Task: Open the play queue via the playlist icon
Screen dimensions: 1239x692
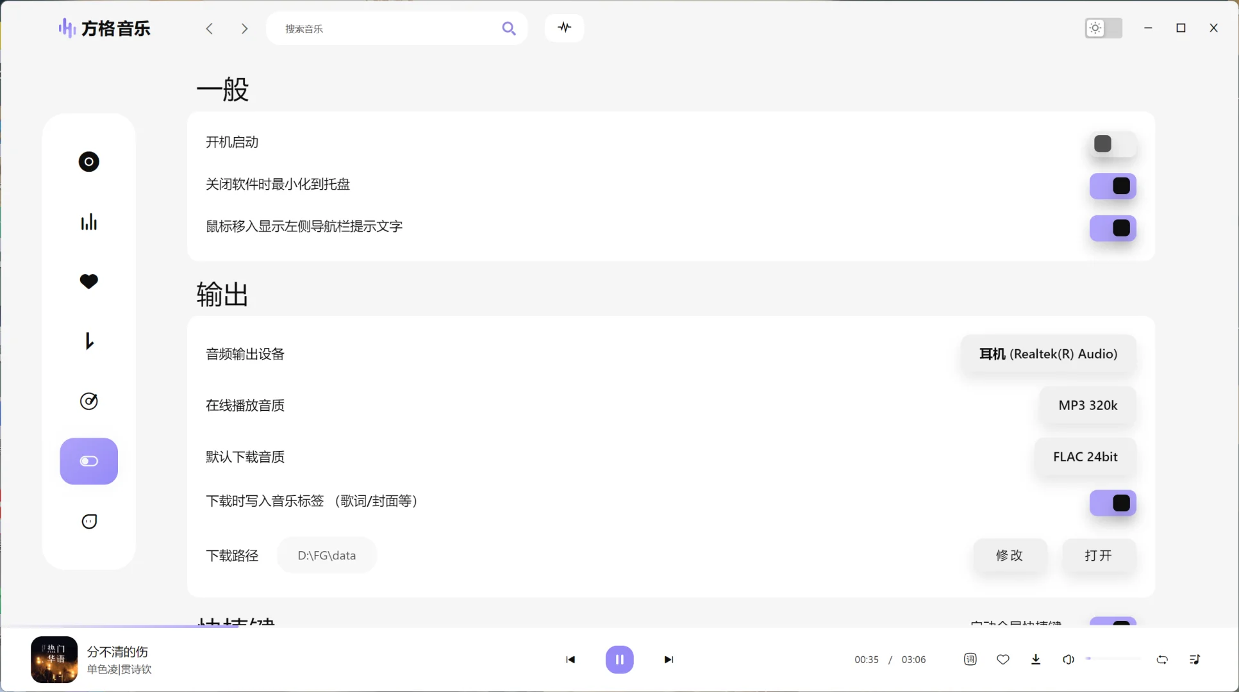Action: 1195,659
